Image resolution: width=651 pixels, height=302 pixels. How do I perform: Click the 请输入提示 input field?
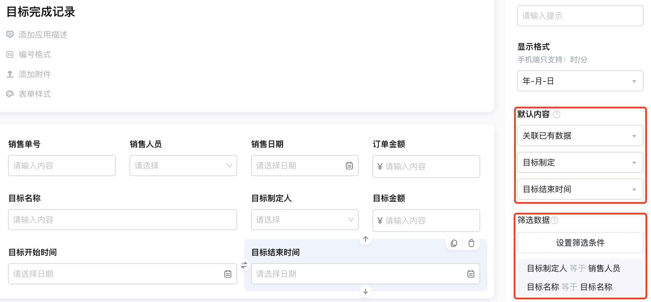click(x=580, y=16)
